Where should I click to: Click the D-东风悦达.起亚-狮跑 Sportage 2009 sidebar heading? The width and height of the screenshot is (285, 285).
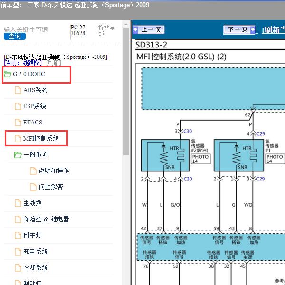56,57
